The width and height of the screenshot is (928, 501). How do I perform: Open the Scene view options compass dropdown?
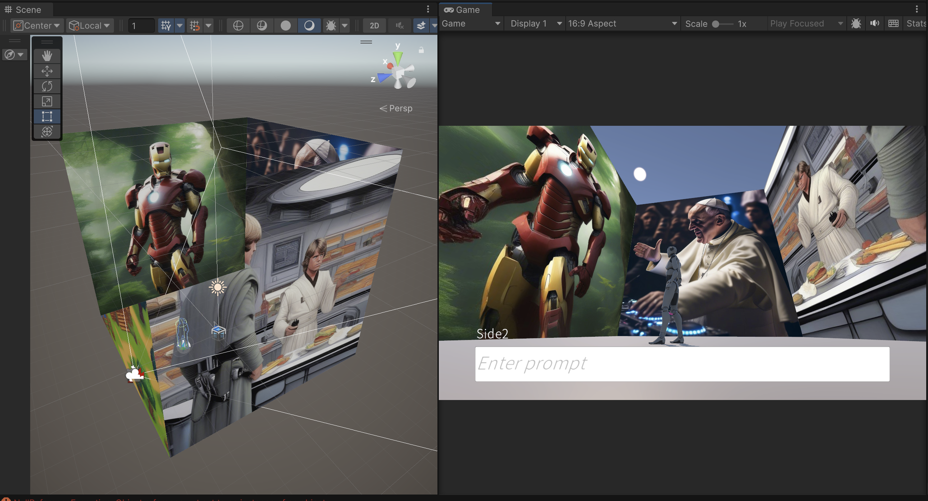14,55
